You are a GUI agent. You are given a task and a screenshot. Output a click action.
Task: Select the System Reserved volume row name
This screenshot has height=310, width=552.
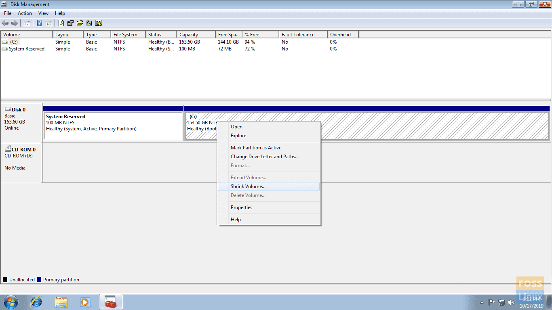(27, 49)
